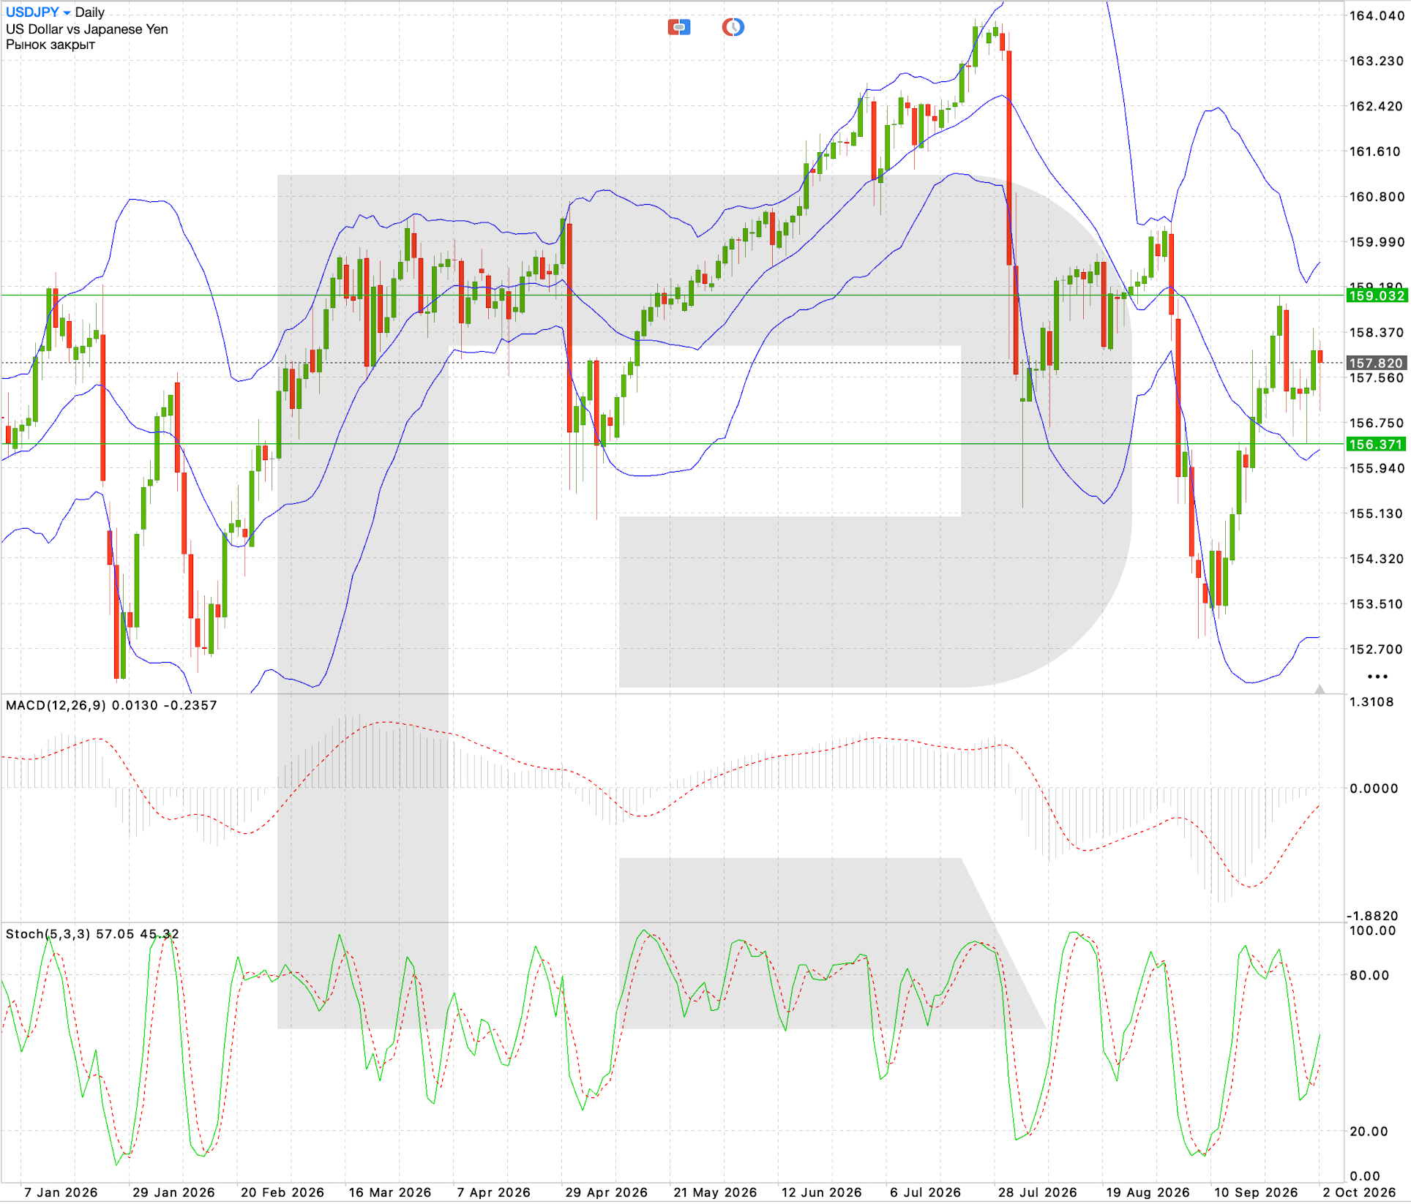1411x1204 pixels.
Task: Click the 155.940 price scale value
Action: coord(1377,468)
